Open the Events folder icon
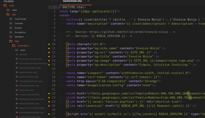The height and width of the screenshot is (118, 205). tap(11, 28)
